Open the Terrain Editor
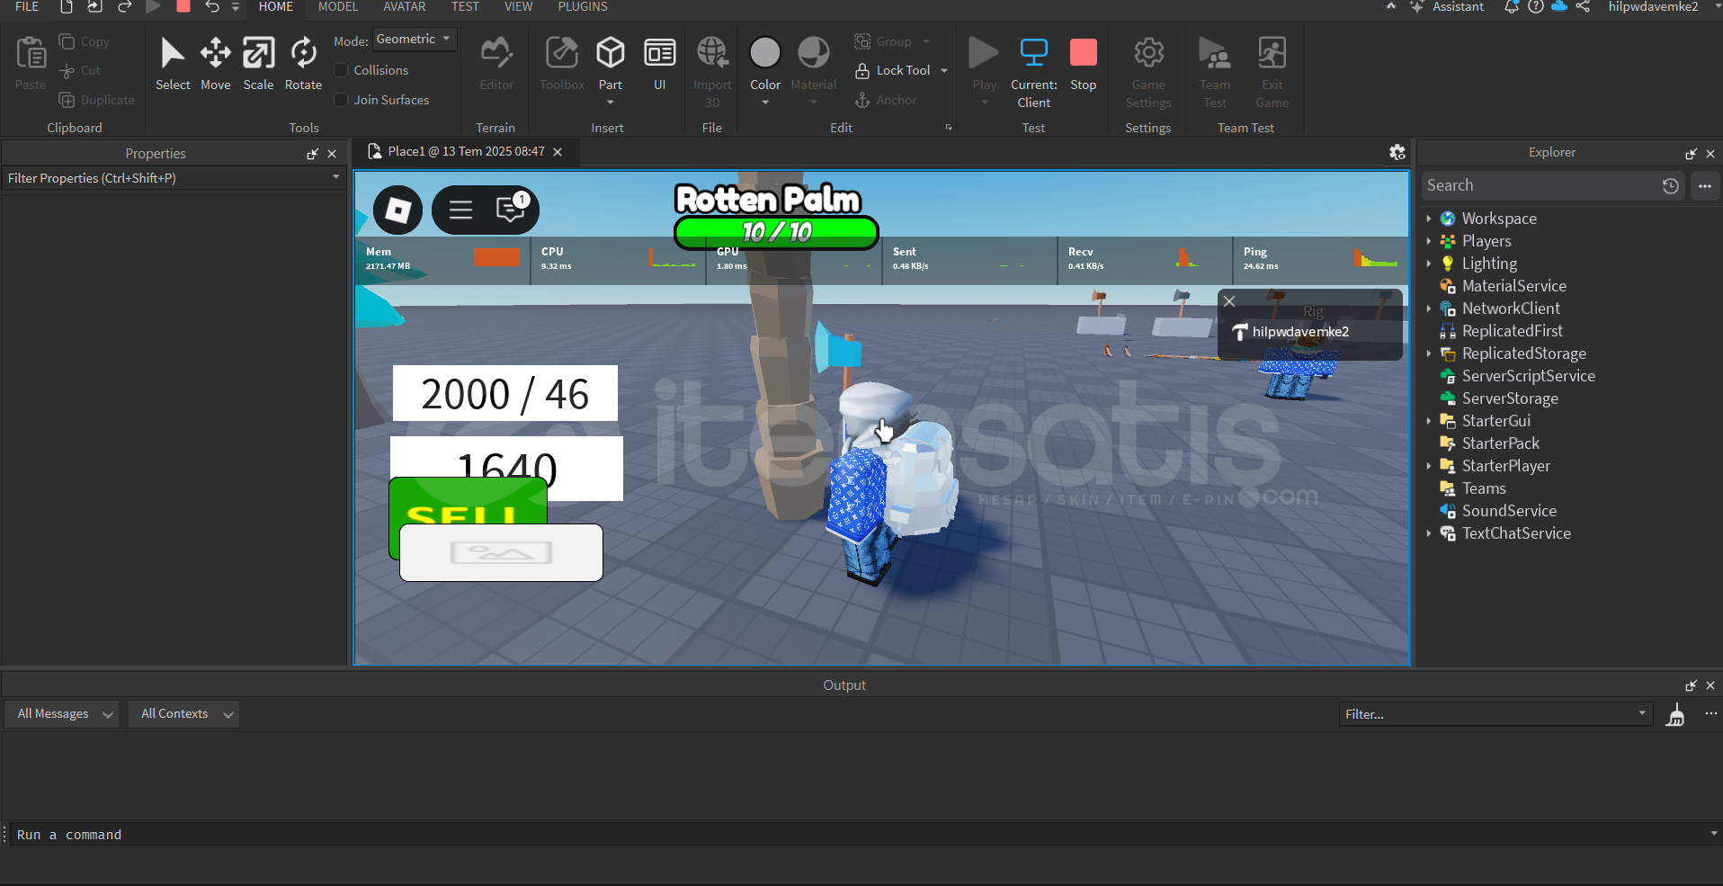The image size is (1723, 886). tap(496, 63)
